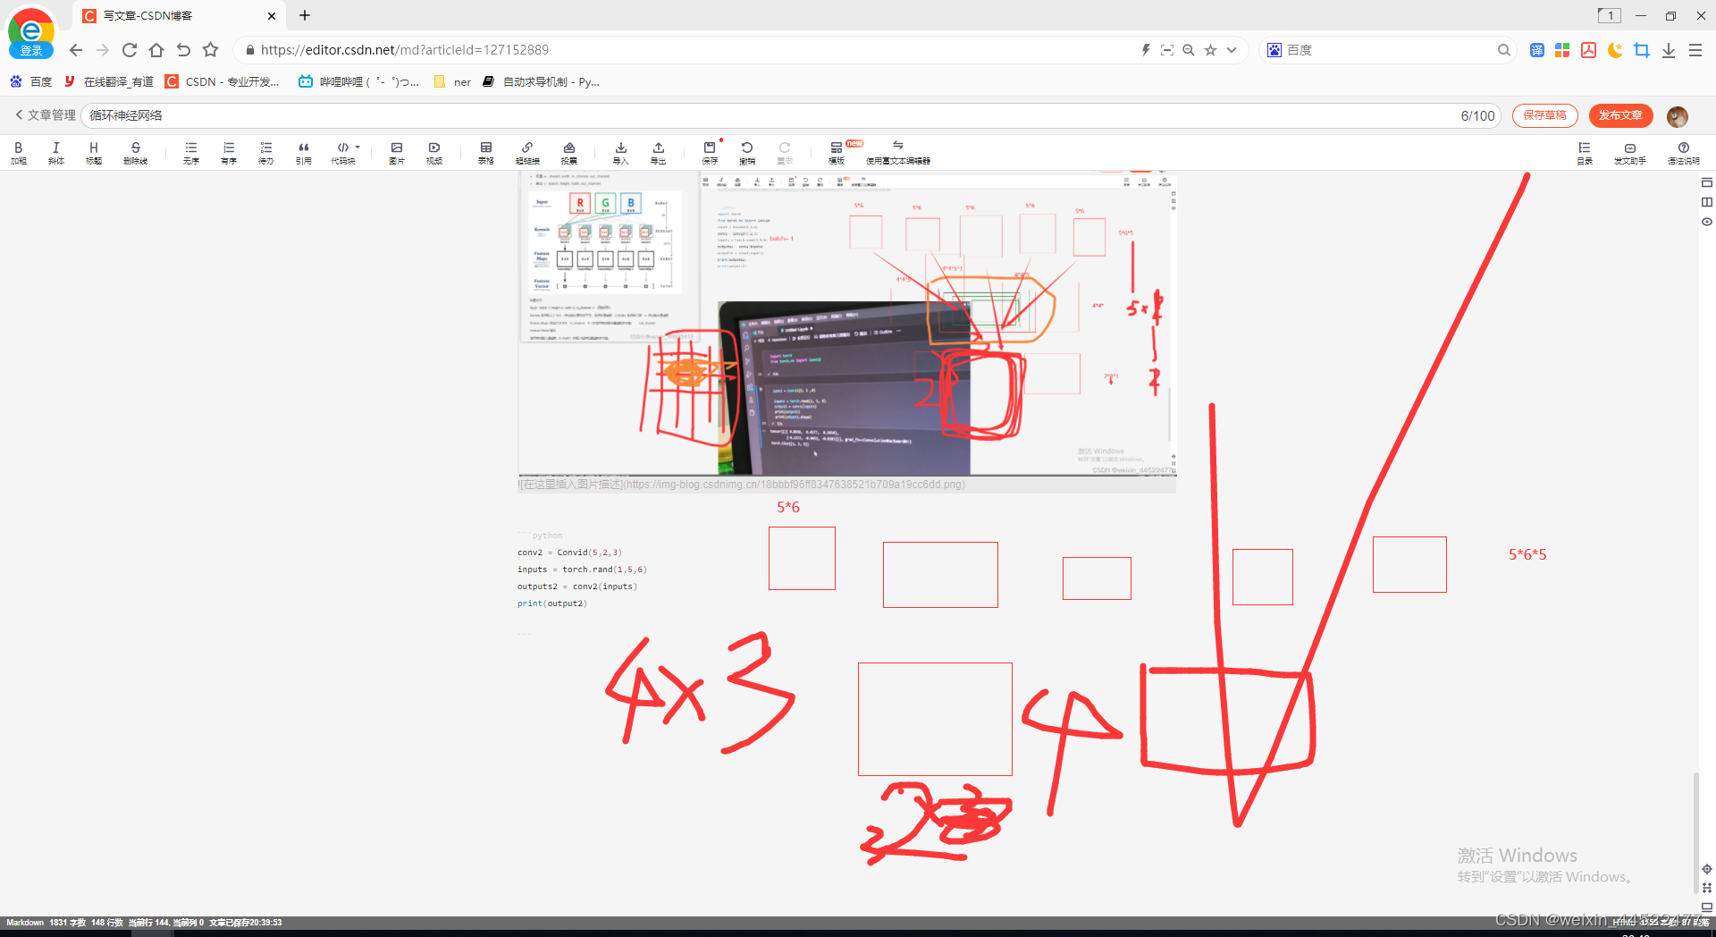Open the table of contents (目录)

[x=1585, y=152]
